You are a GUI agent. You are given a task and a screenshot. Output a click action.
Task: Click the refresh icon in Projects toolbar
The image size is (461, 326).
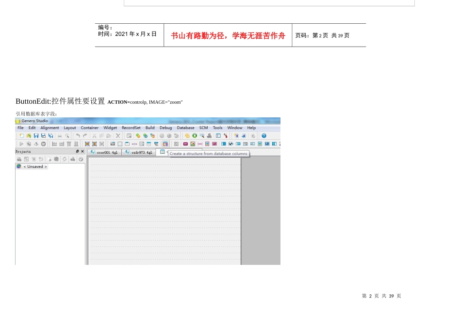click(65, 159)
